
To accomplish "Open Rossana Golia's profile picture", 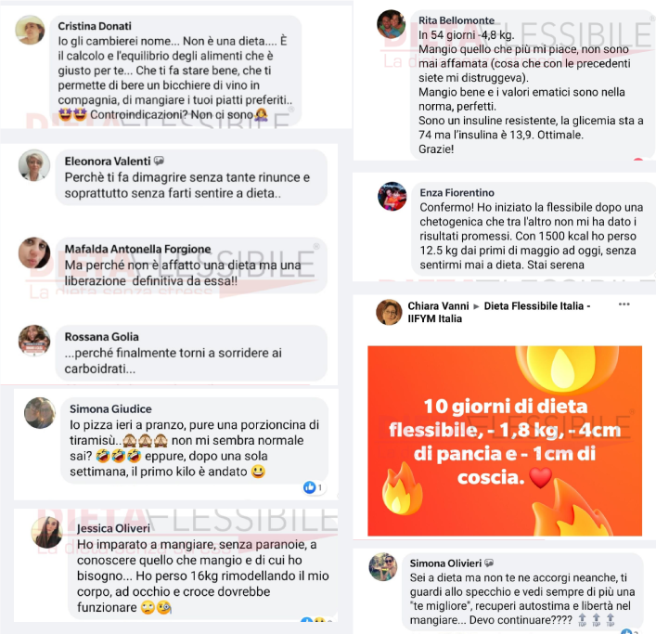I will (x=34, y=341).
